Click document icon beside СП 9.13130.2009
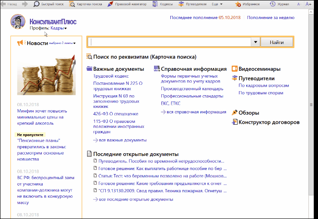 (95, 190)
